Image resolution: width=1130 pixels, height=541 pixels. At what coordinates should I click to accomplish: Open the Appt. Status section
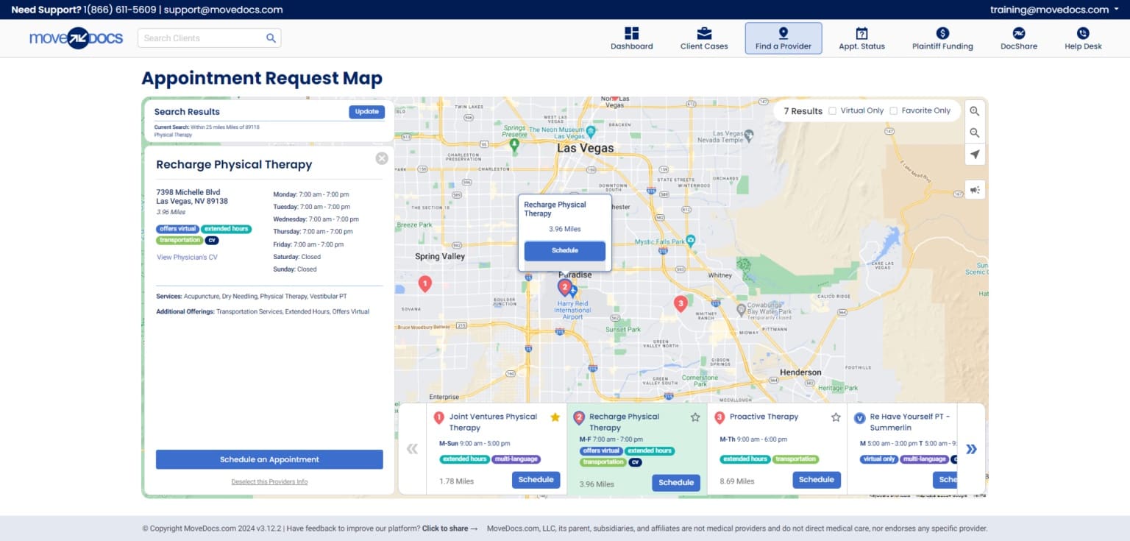(x=861, y=38)
